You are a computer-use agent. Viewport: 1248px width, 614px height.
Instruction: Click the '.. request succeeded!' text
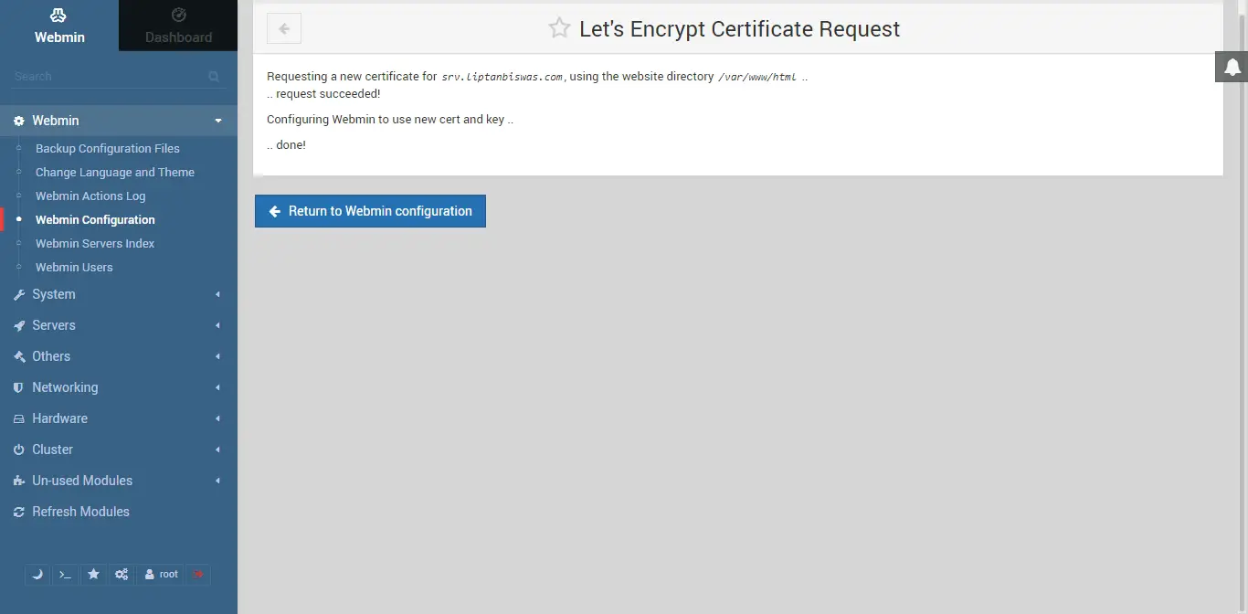click(x=323, y=94)
